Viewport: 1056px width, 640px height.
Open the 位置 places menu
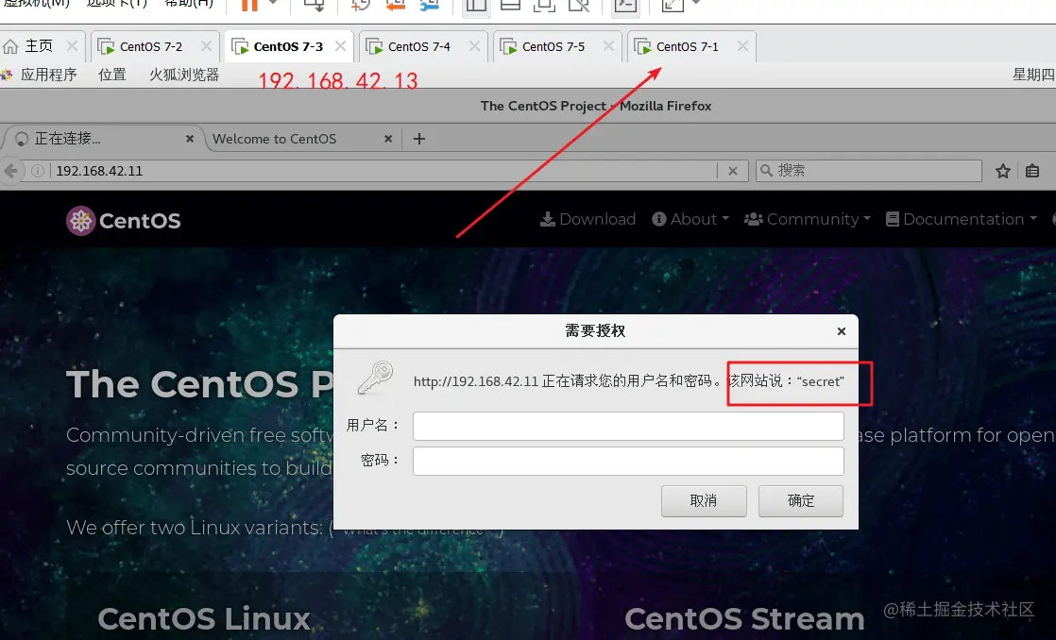(x=112, y=75)
